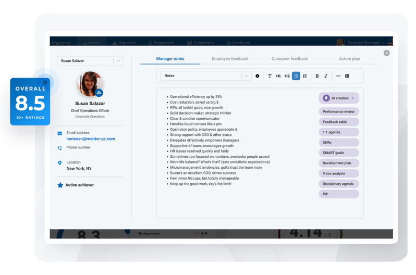Insert a table with the table icon
The image size is (416, 275).
click(347, 76)
